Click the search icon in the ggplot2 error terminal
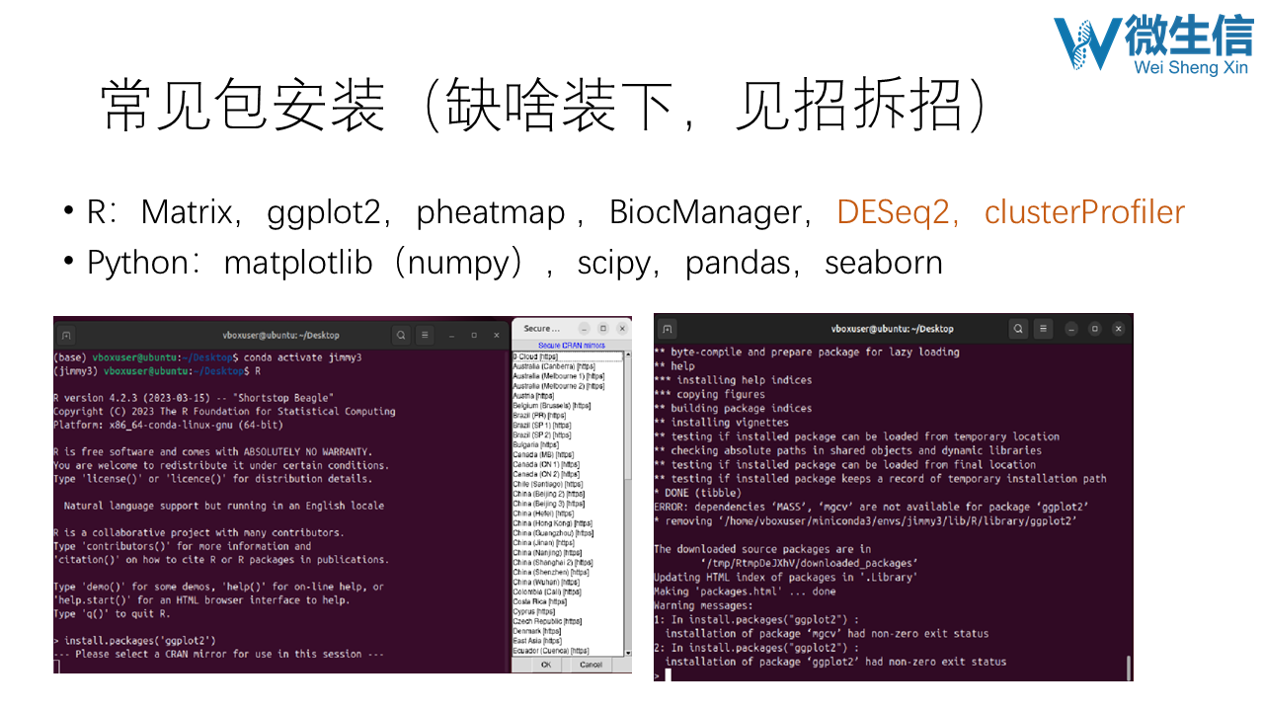Screen dimensions: 1264x711 [1018, 329]
